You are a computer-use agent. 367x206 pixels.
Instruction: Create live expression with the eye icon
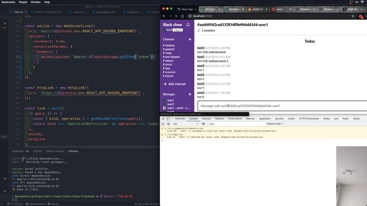204,124
